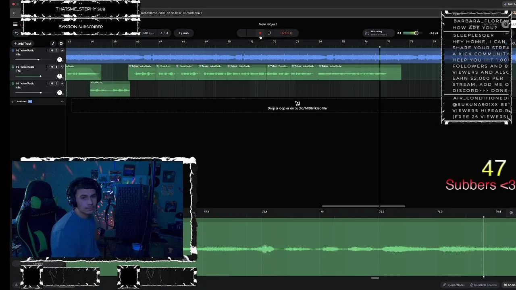Click the red record button
Screen dimensions: 516x290
[x=260, y=33]
